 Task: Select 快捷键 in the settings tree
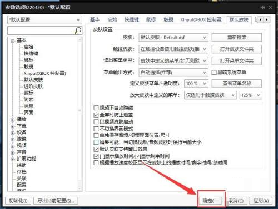[x=31, y=54]
